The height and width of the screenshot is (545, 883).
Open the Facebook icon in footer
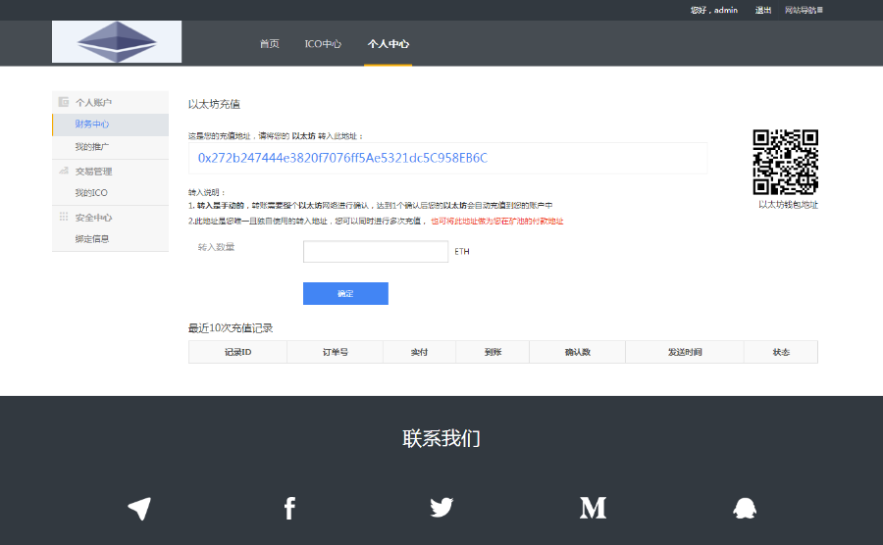point(289,508)
